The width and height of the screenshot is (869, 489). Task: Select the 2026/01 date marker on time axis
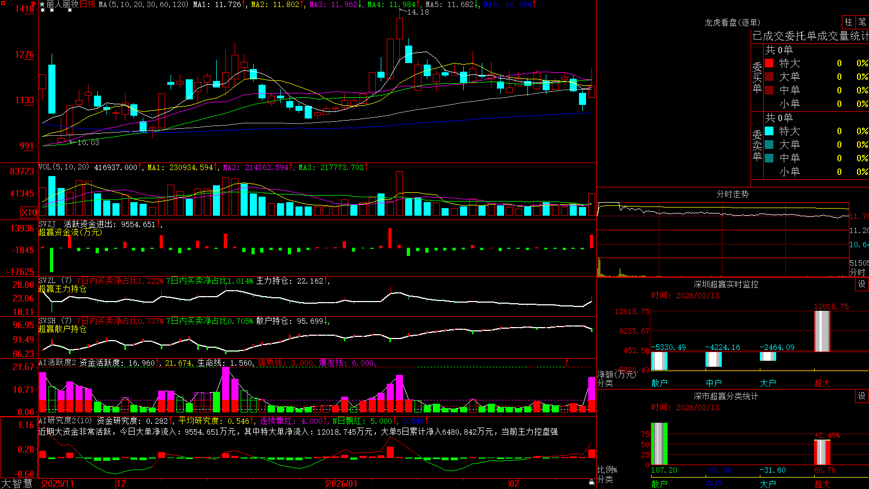pos(342,484)
